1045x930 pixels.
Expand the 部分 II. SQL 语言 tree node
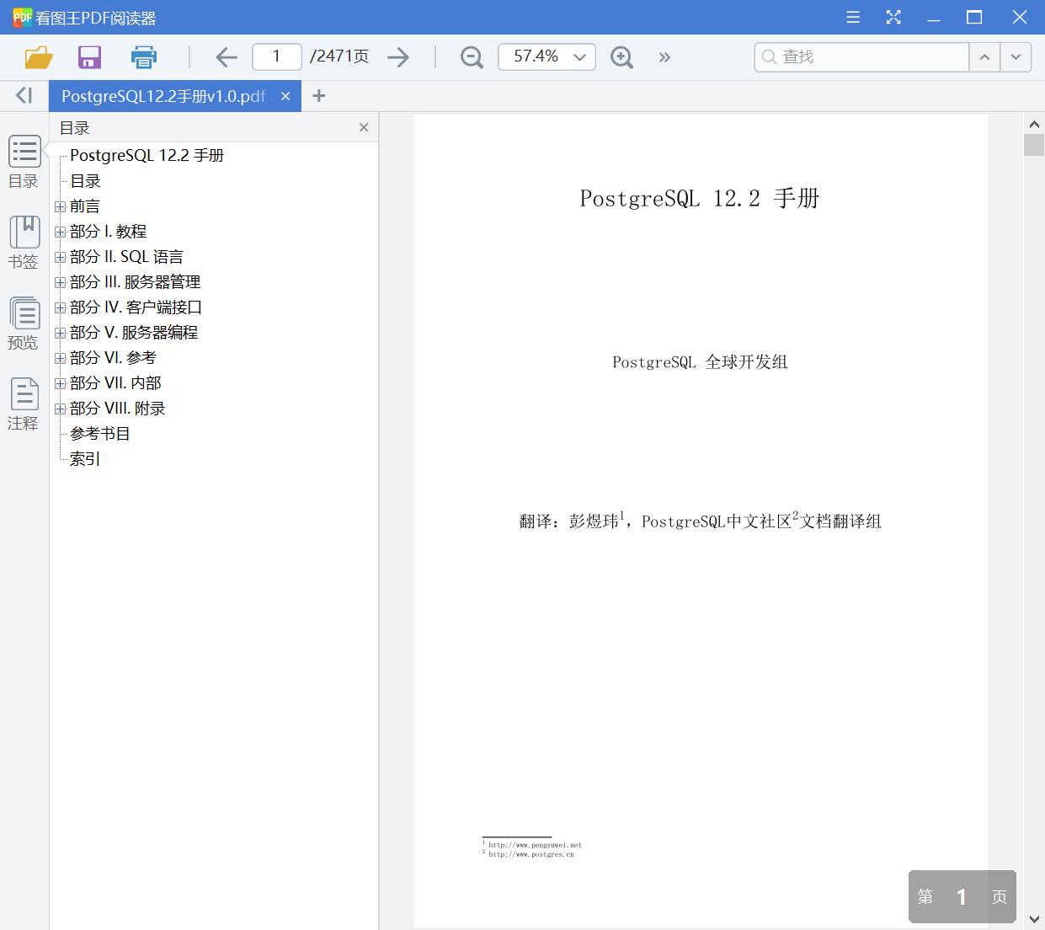click(60, 256)
